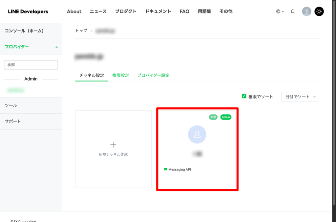336x222 pixels.
Task: Click the provider 検索 input field
Action: 31,65
